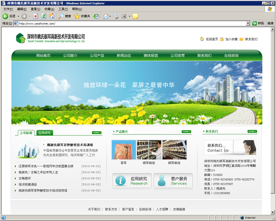
Task: Go to browser Home page icon
Action: (52, 16)
